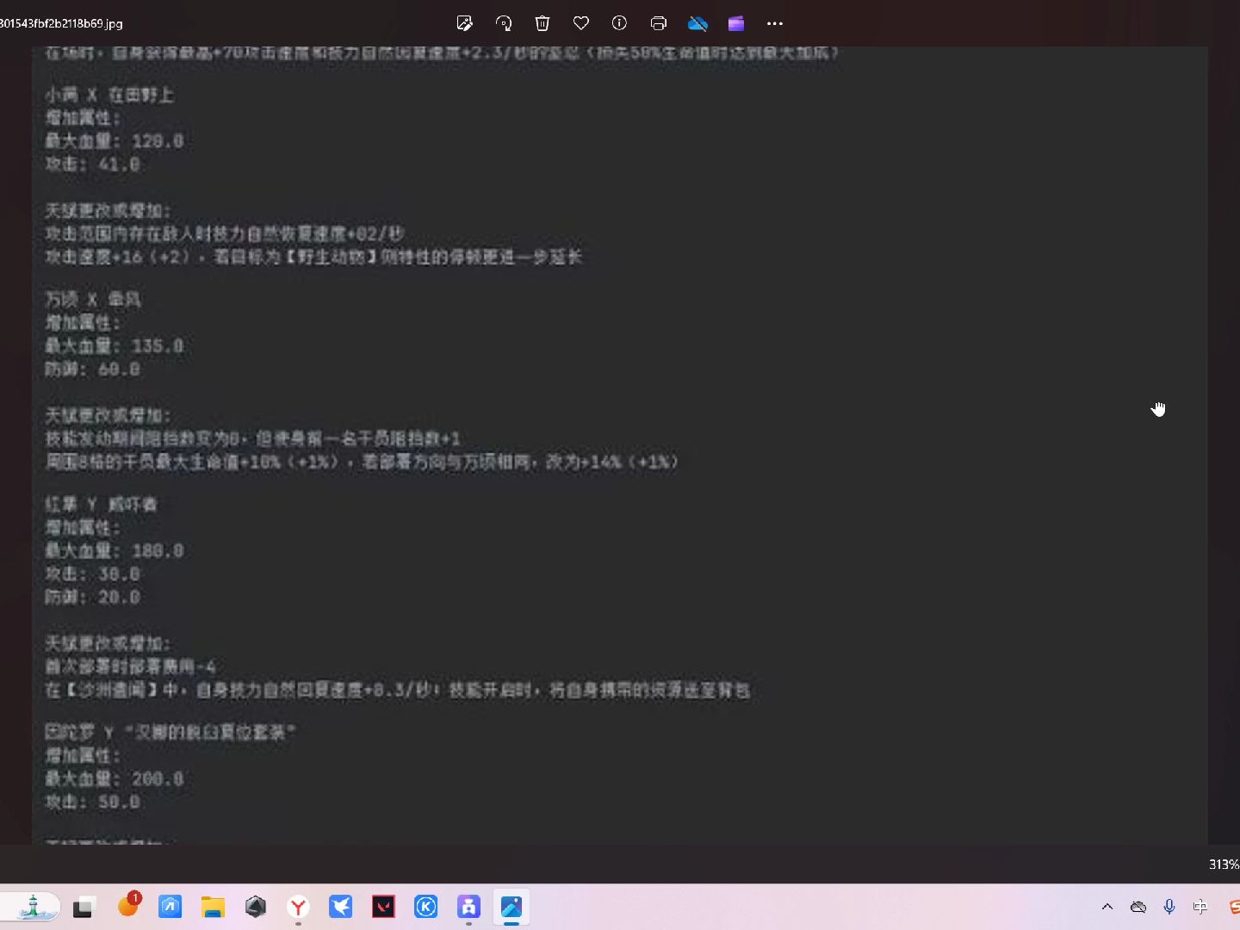Image resolution: width=1240 pixels, height=930 pixels.
Task: Click the text '最大血量: 120.0'
Action: point(115,141)
